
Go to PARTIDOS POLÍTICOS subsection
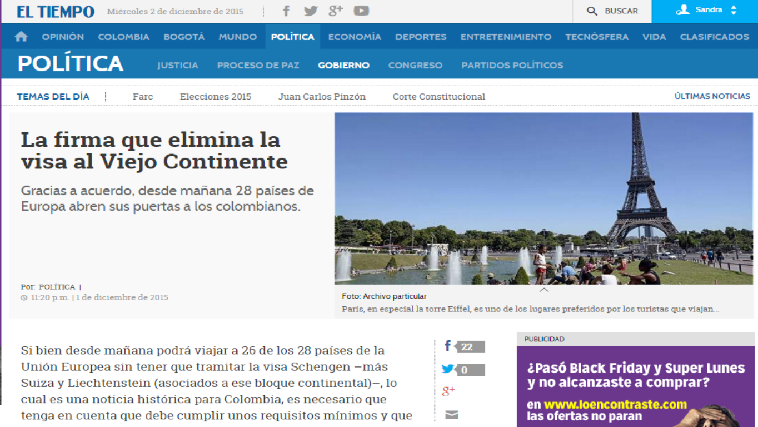click(x=512, y=65)
